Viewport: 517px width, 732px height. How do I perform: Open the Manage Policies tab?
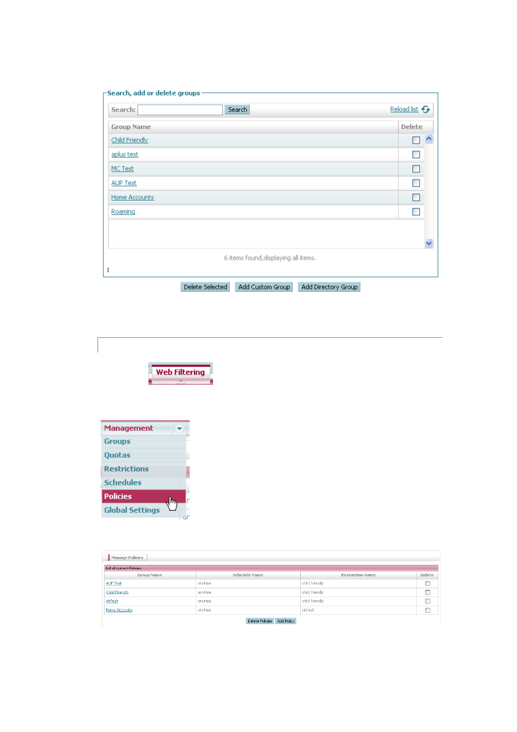[x=127, y=557]
